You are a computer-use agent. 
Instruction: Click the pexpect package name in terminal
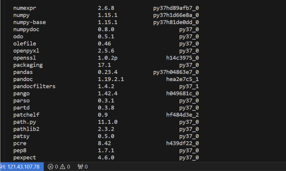click(25, 157)
